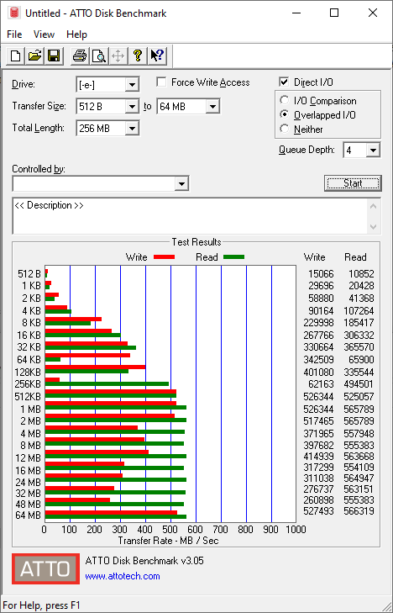This screenshot has width=393, height=613.
Task: Enable Force Write Access checkbox
Action: (x=161, y=82)
